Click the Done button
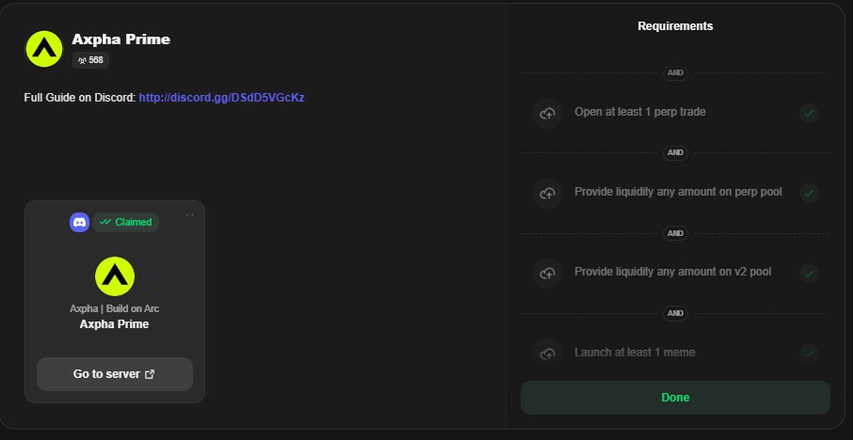Image resolution: width=853 pixels, height=440 pixels. click(x=675, y=398)
